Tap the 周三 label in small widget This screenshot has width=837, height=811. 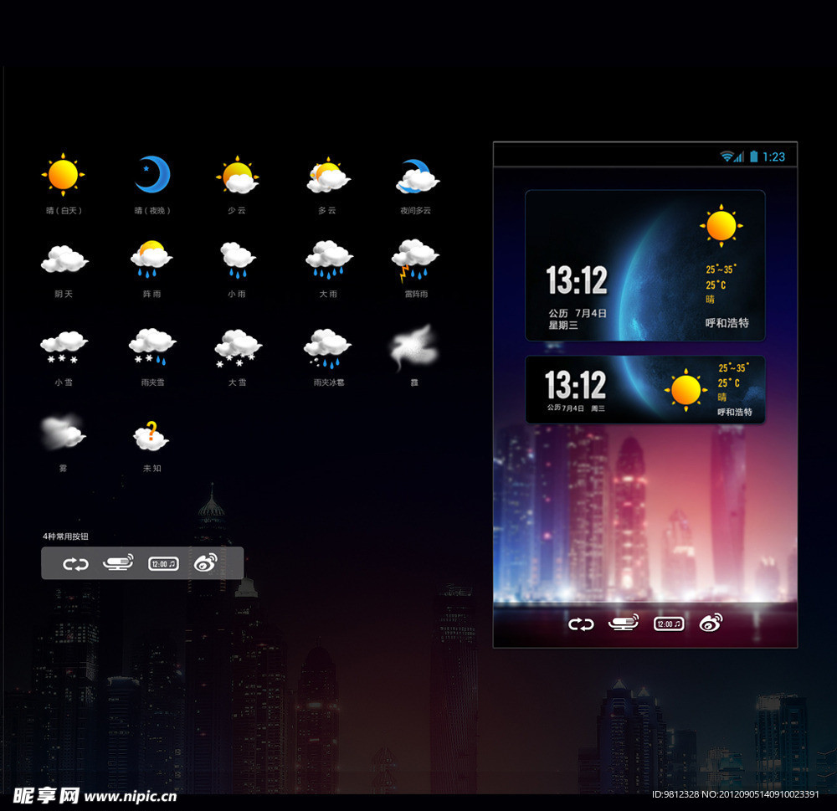[598, 408]
